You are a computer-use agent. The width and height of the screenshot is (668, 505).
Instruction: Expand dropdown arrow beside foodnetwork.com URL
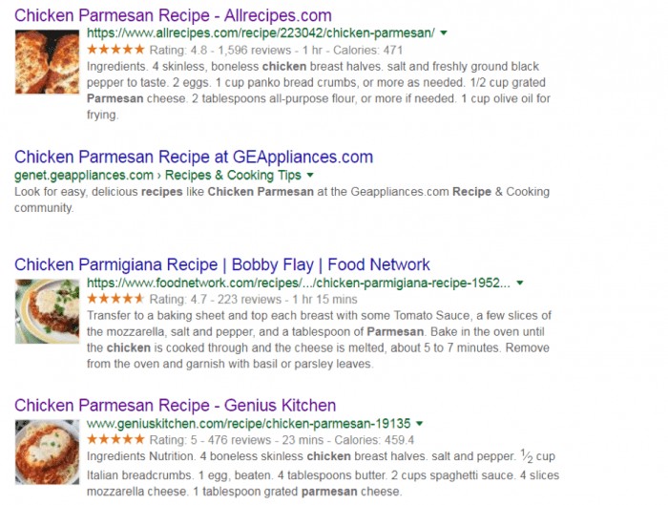point(520,283)
